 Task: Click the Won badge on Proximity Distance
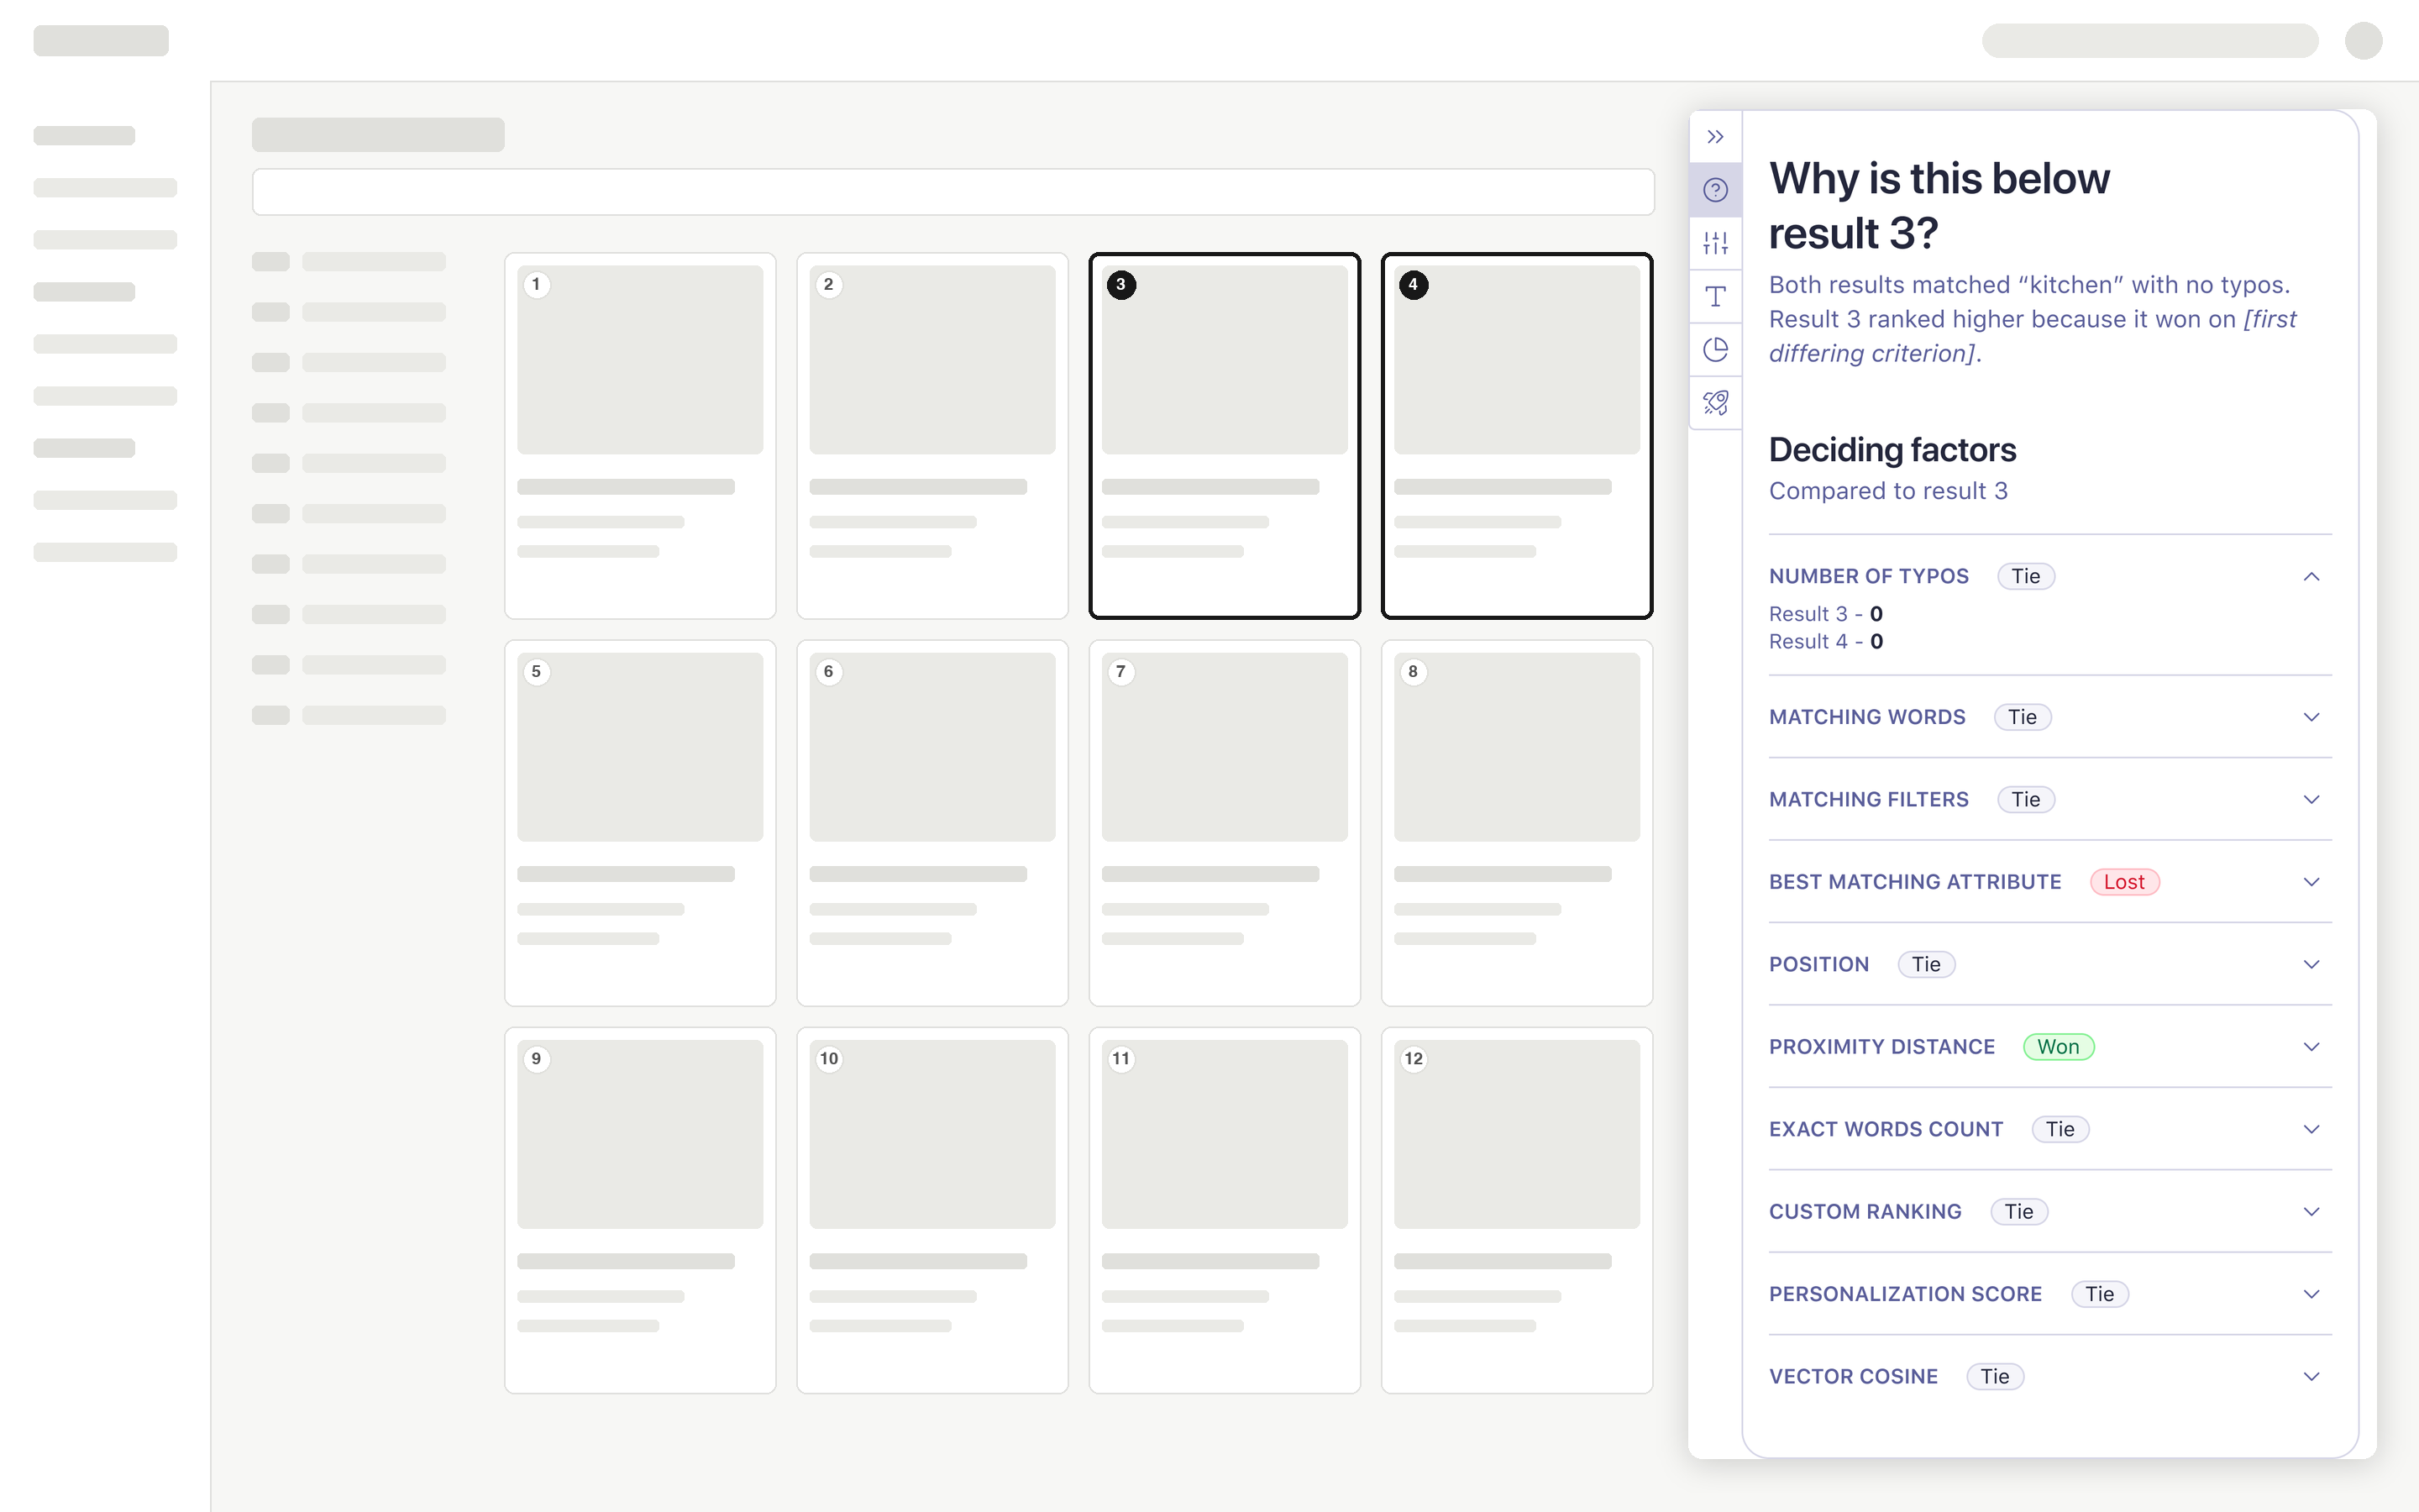[x=2058, y=1047]
